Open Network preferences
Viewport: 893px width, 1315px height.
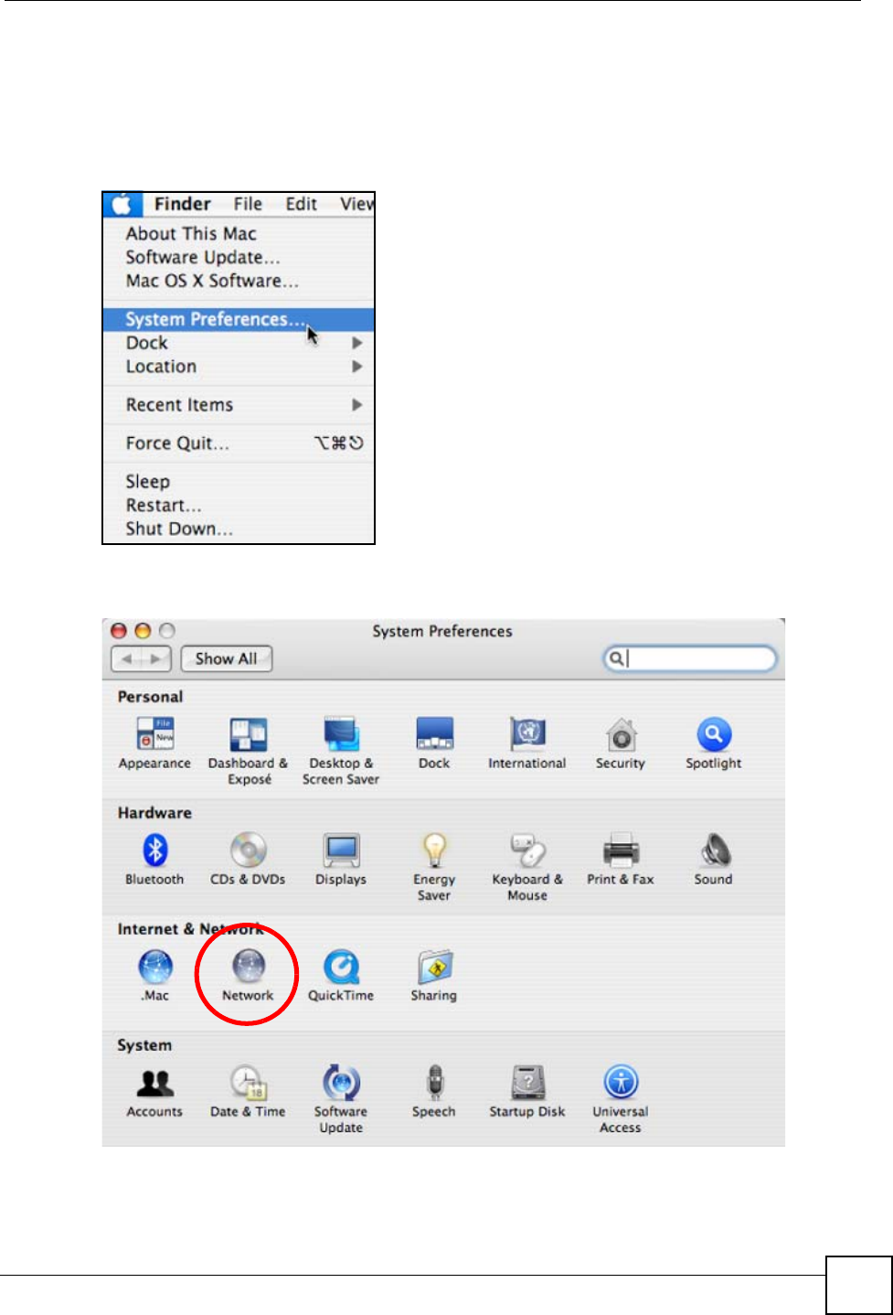[248, 976]
